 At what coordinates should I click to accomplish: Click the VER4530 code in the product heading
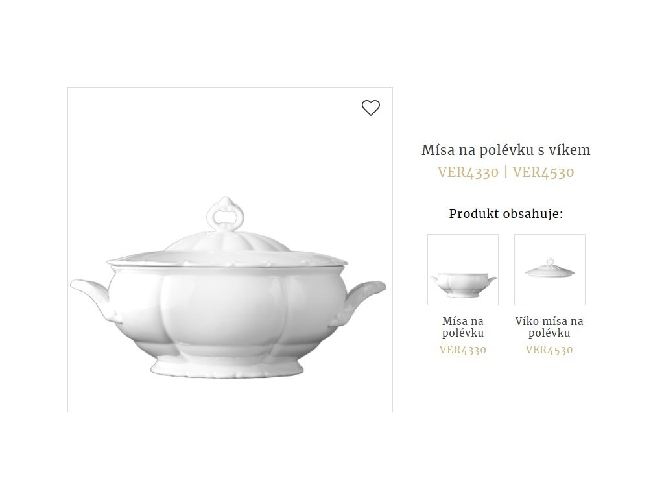[x=543, y=172]
